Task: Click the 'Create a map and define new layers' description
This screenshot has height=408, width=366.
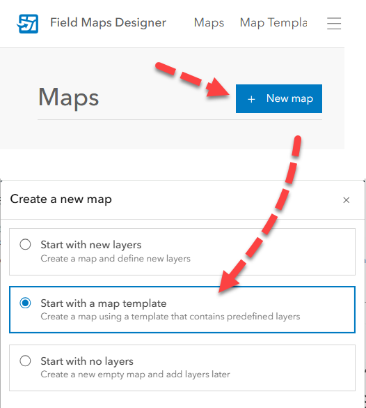Action: (116, 259)
